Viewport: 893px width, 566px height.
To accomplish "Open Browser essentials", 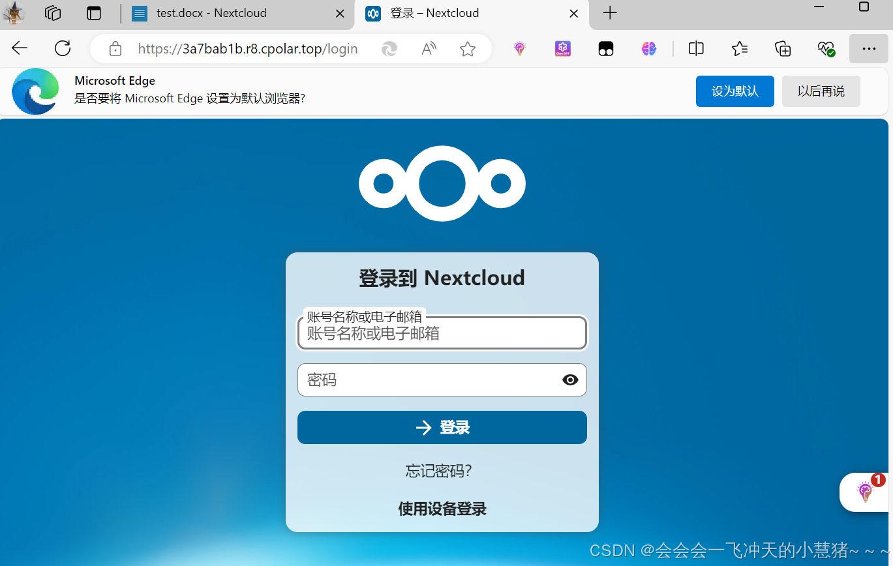I will 826,48.
